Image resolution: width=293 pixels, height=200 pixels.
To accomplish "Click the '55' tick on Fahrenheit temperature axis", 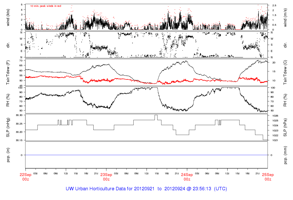I will (x=21, y=75).
